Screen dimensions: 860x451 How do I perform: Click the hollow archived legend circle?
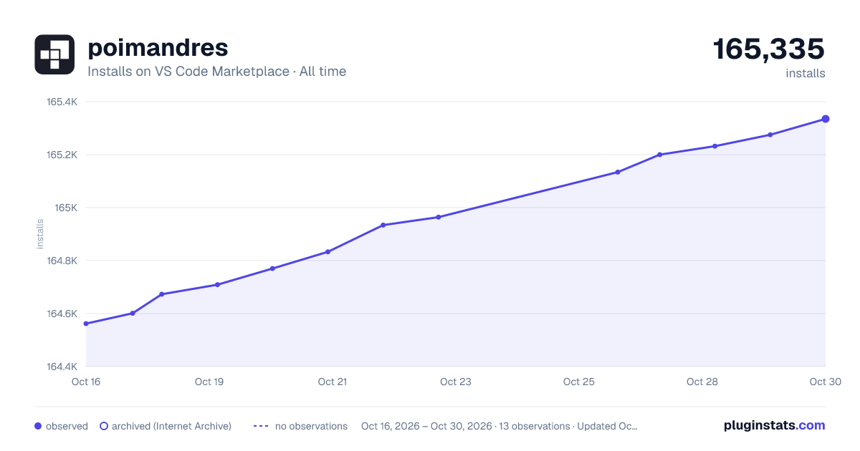[104, 426]
